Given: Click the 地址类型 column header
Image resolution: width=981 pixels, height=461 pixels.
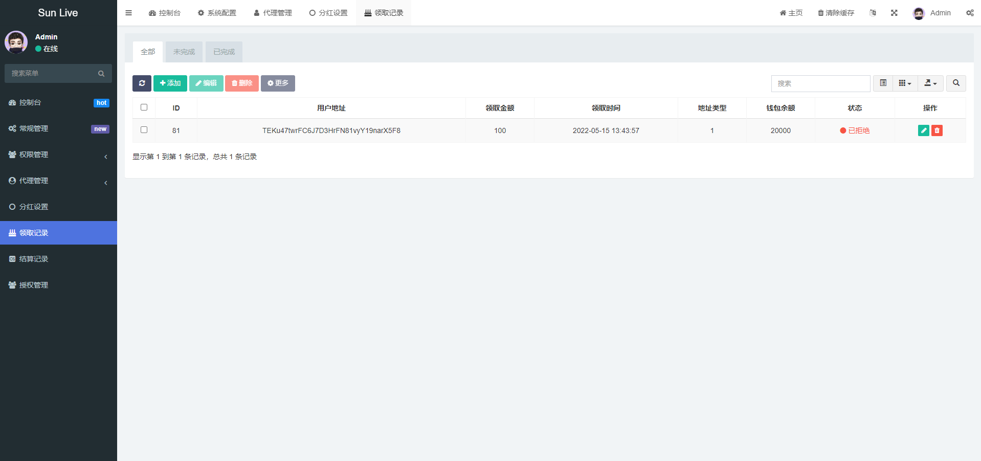Looking at the screenshot, I should click(712, 108).
